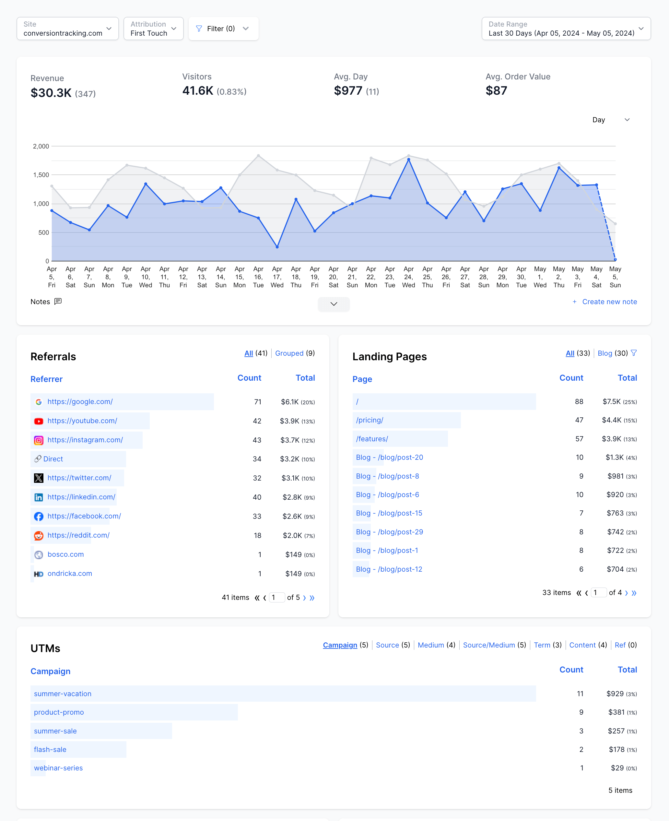Open the Date Range selector
This screenshot has height=821, width=669.
pyautogui.click(x=565, y=29)
